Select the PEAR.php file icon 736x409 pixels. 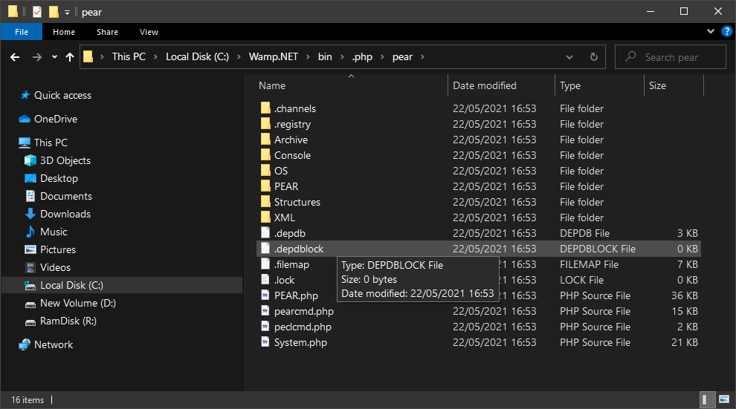point(265,295)
